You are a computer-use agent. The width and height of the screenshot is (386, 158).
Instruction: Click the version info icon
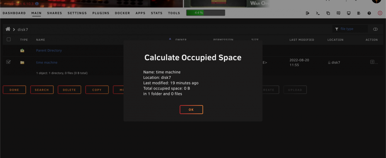37,4
